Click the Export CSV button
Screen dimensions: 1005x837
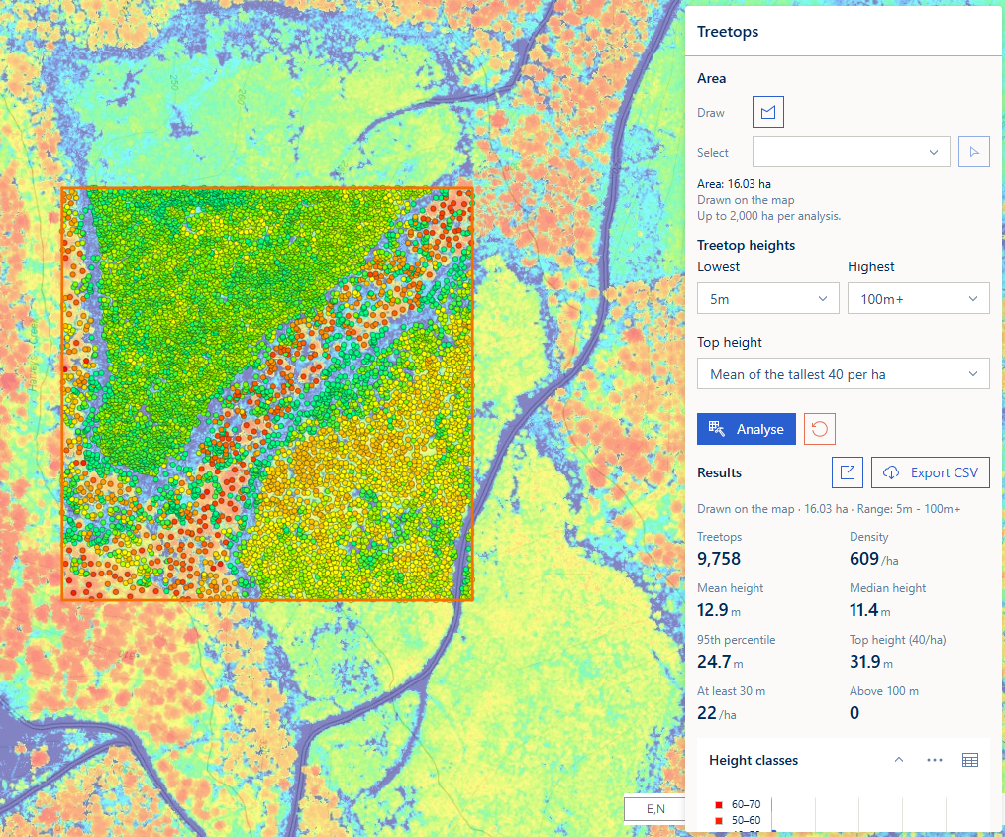[x=931, y=472]
